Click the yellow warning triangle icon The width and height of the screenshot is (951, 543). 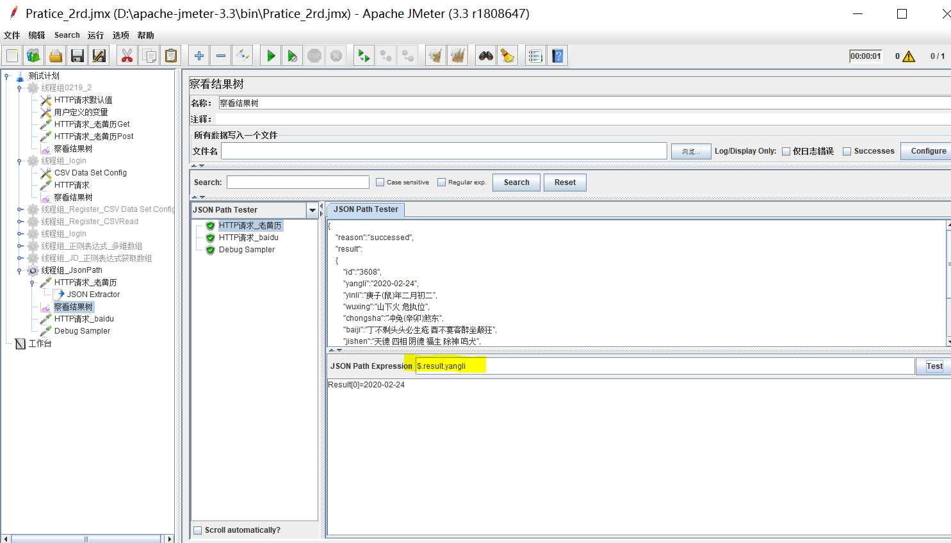[909, 56]
